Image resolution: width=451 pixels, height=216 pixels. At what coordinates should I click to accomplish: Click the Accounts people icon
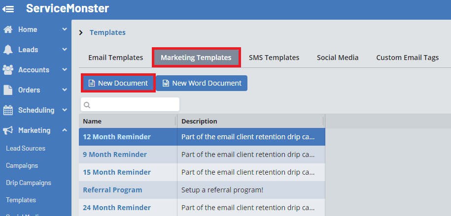[8, 70]
